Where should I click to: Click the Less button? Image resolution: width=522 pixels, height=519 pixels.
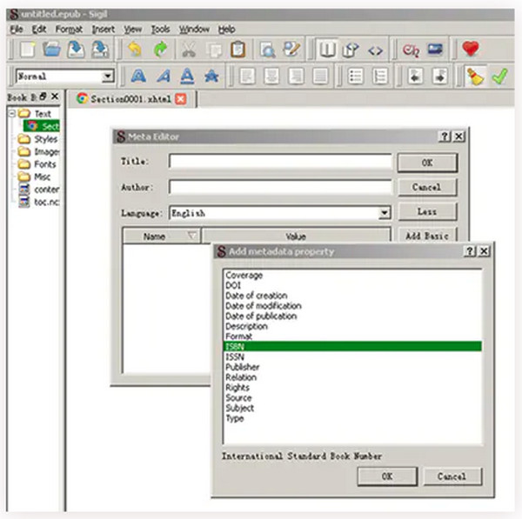(x=427, y=211)
